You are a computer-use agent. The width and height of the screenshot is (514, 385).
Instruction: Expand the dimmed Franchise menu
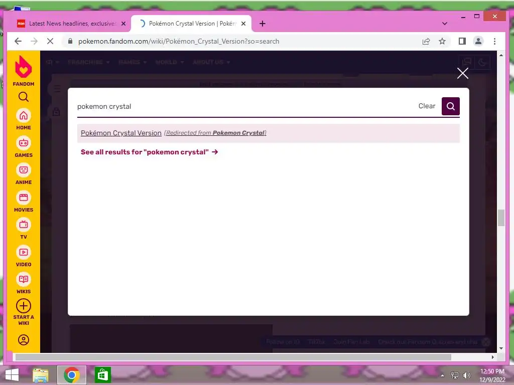(x=88, y=62)
